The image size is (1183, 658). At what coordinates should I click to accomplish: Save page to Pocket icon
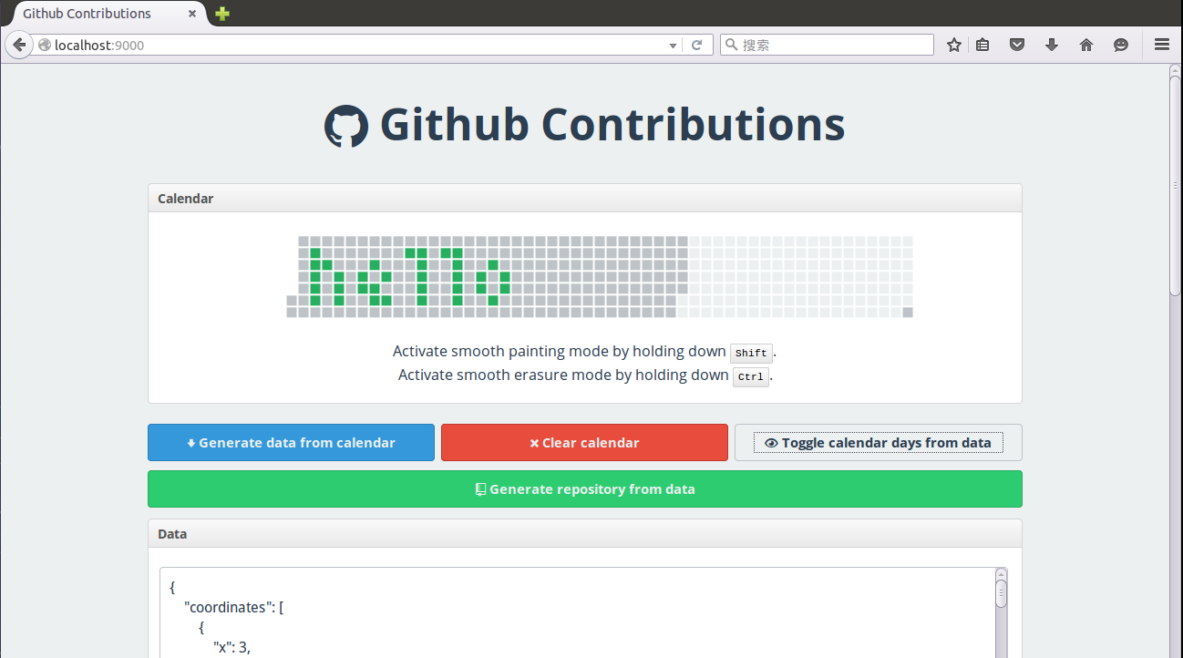(1017, 45)
